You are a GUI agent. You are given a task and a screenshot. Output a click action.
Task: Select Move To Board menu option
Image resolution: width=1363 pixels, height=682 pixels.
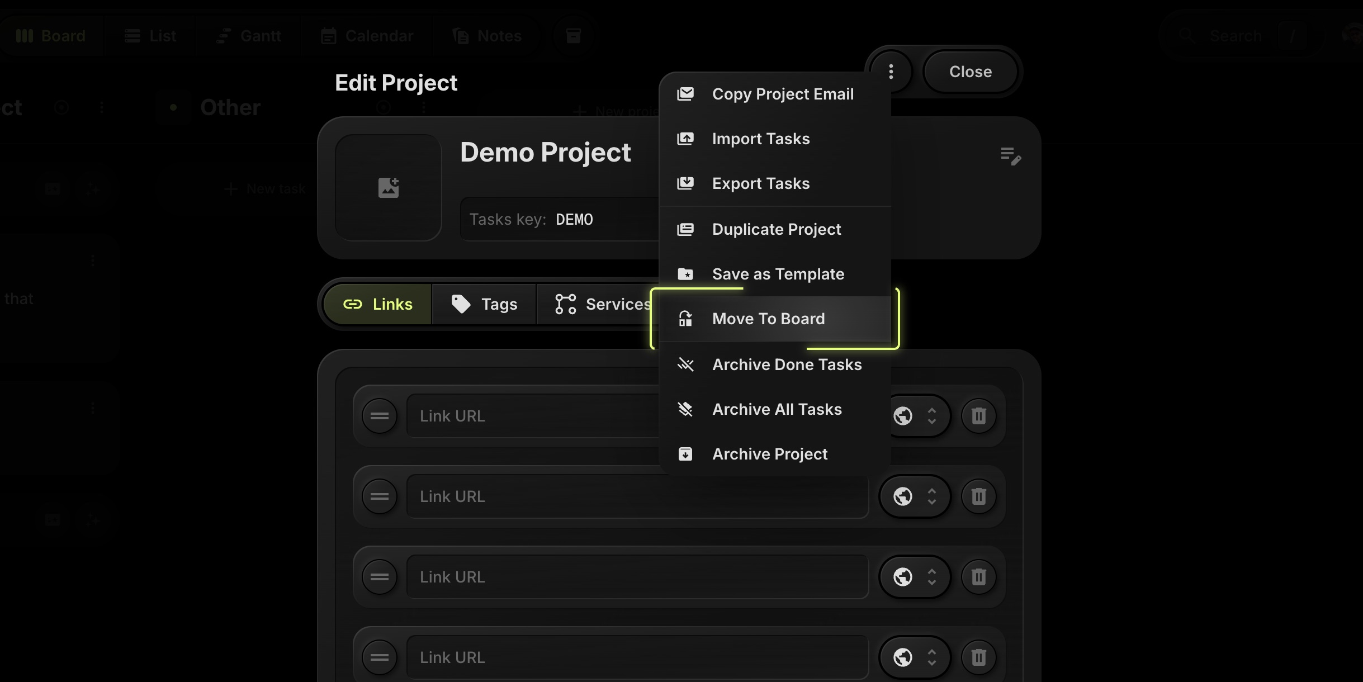768,319
